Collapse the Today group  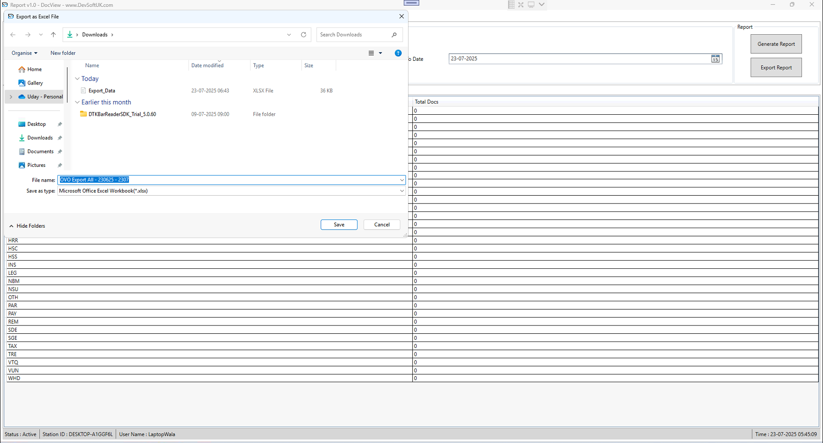(77, 79)
